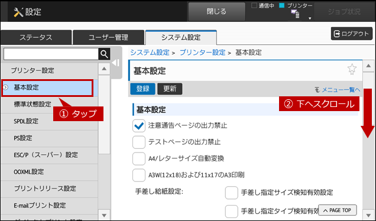This screenshot has height=221, width=376.
Task: Click the printer status icon
Action: click(295, 14)
